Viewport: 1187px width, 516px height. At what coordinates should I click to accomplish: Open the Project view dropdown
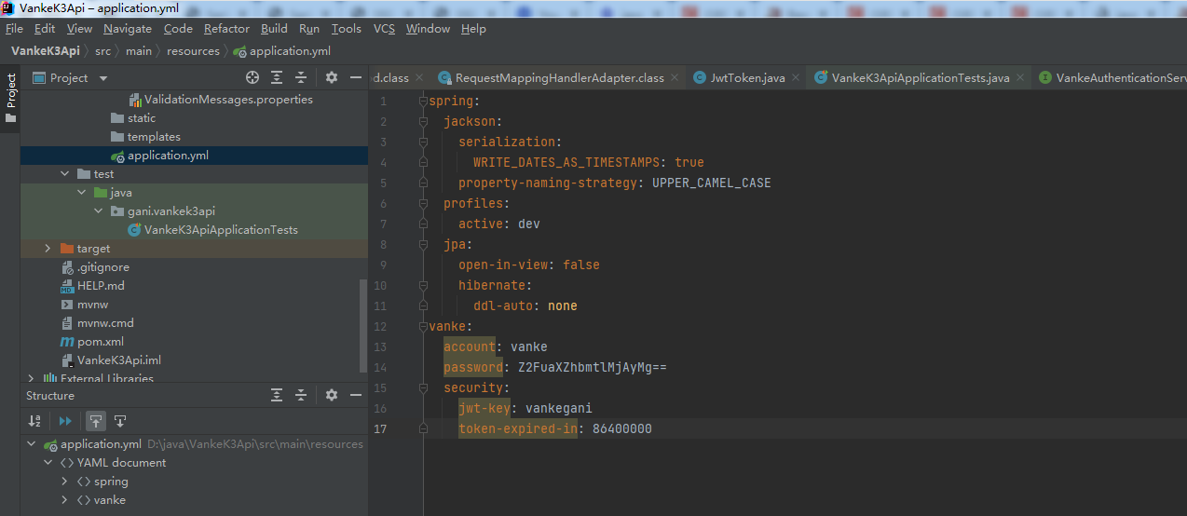[x=102, y=78]
